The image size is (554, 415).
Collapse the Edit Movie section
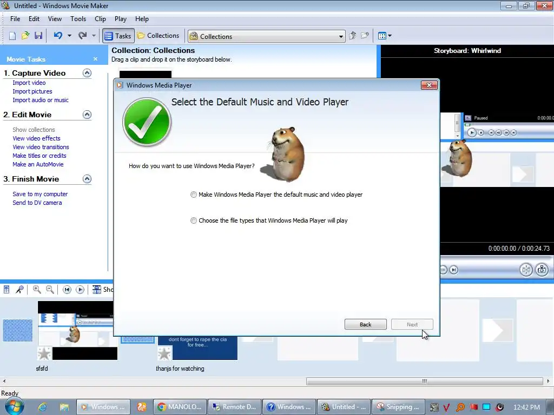point(87,115)
